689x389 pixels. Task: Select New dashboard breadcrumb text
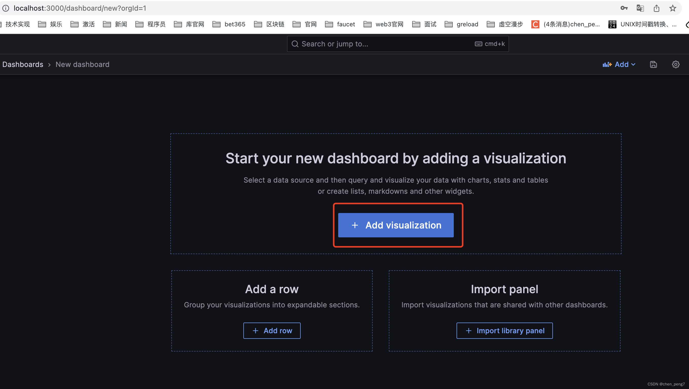pyautogui.click(x=82, y=64)
